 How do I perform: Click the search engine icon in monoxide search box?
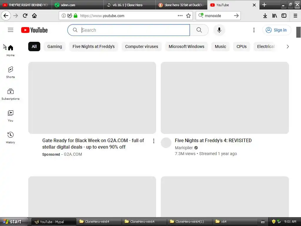tap(201, 15)
